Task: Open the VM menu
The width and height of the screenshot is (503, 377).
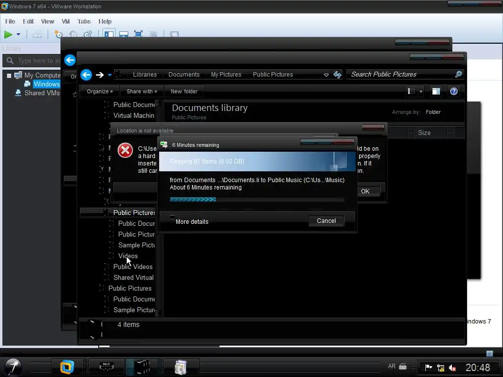Action: tap(66, 22)
